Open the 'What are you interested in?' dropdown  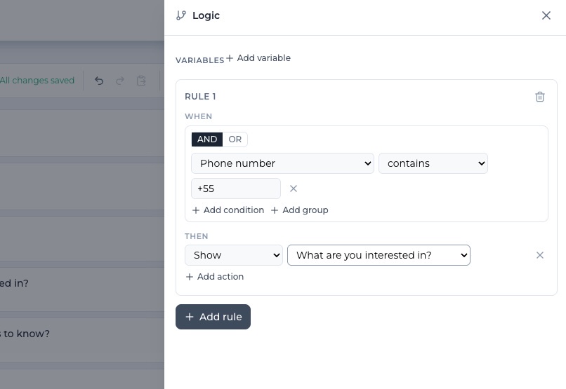[x=379, y=255]
